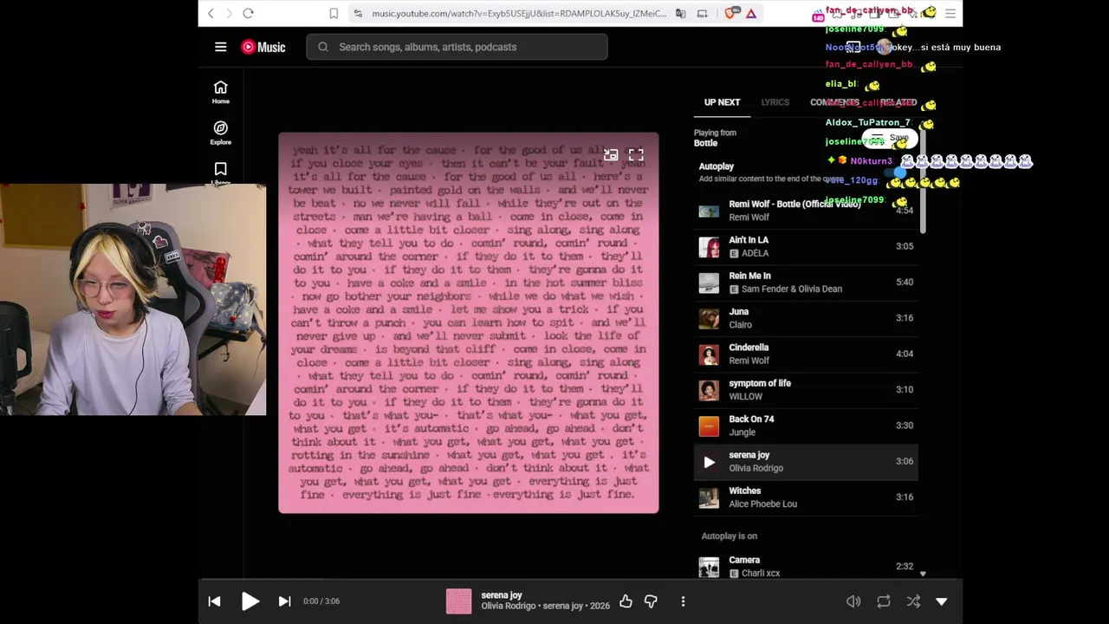Open Home in the sidebar
Screen dimensions: 1109x624
221,92
